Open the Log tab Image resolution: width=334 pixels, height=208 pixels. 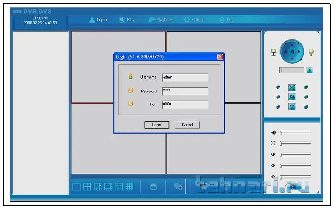click(x=227, y=20)
